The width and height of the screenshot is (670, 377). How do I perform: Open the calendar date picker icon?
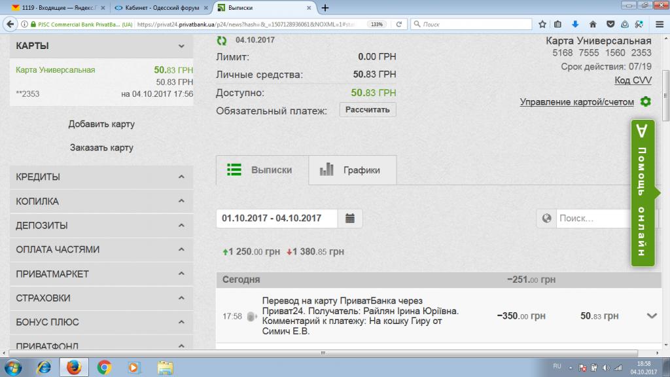[x=350, y=219]
